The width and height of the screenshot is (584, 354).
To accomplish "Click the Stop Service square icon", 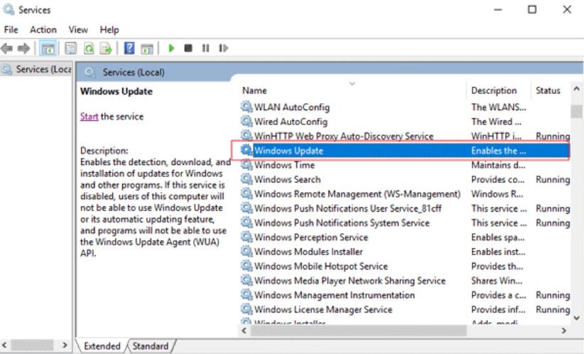I will click(x=188, y=48).
